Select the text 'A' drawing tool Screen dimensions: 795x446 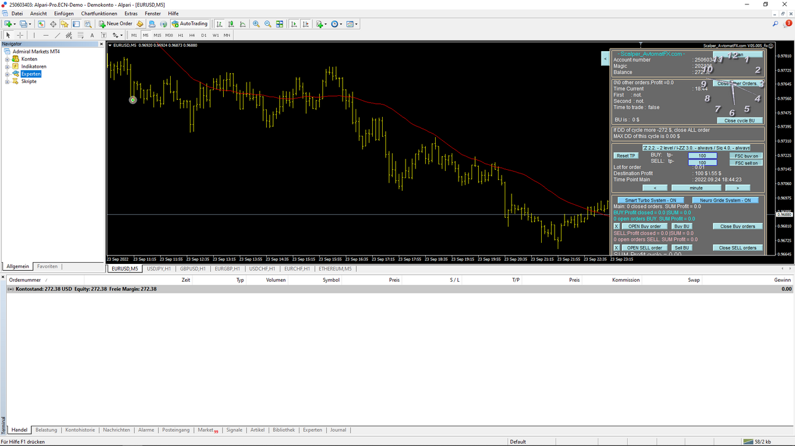pyautogui.click(x=92, y=35)
